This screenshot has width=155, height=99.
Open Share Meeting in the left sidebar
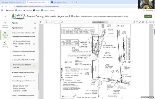point(5,45)
